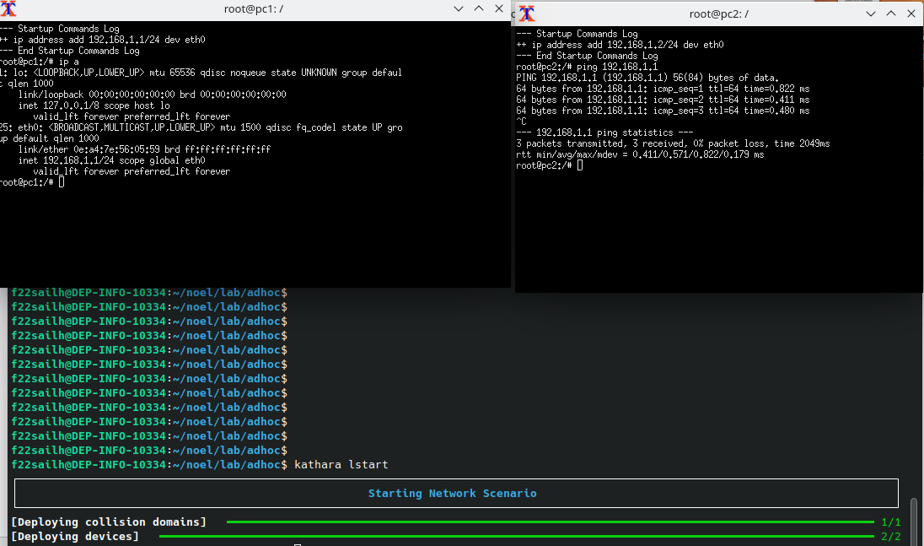Click the 'ip a' command in pc1
924x546 pixels.
pyautogui.click(x=67, y=62)
